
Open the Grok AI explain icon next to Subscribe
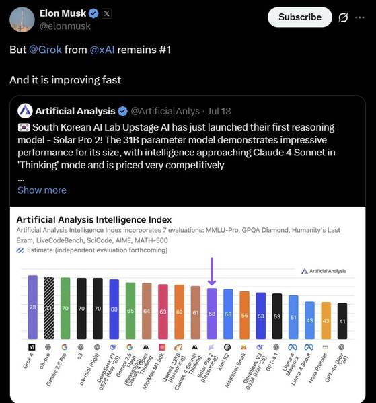point(343,17)
